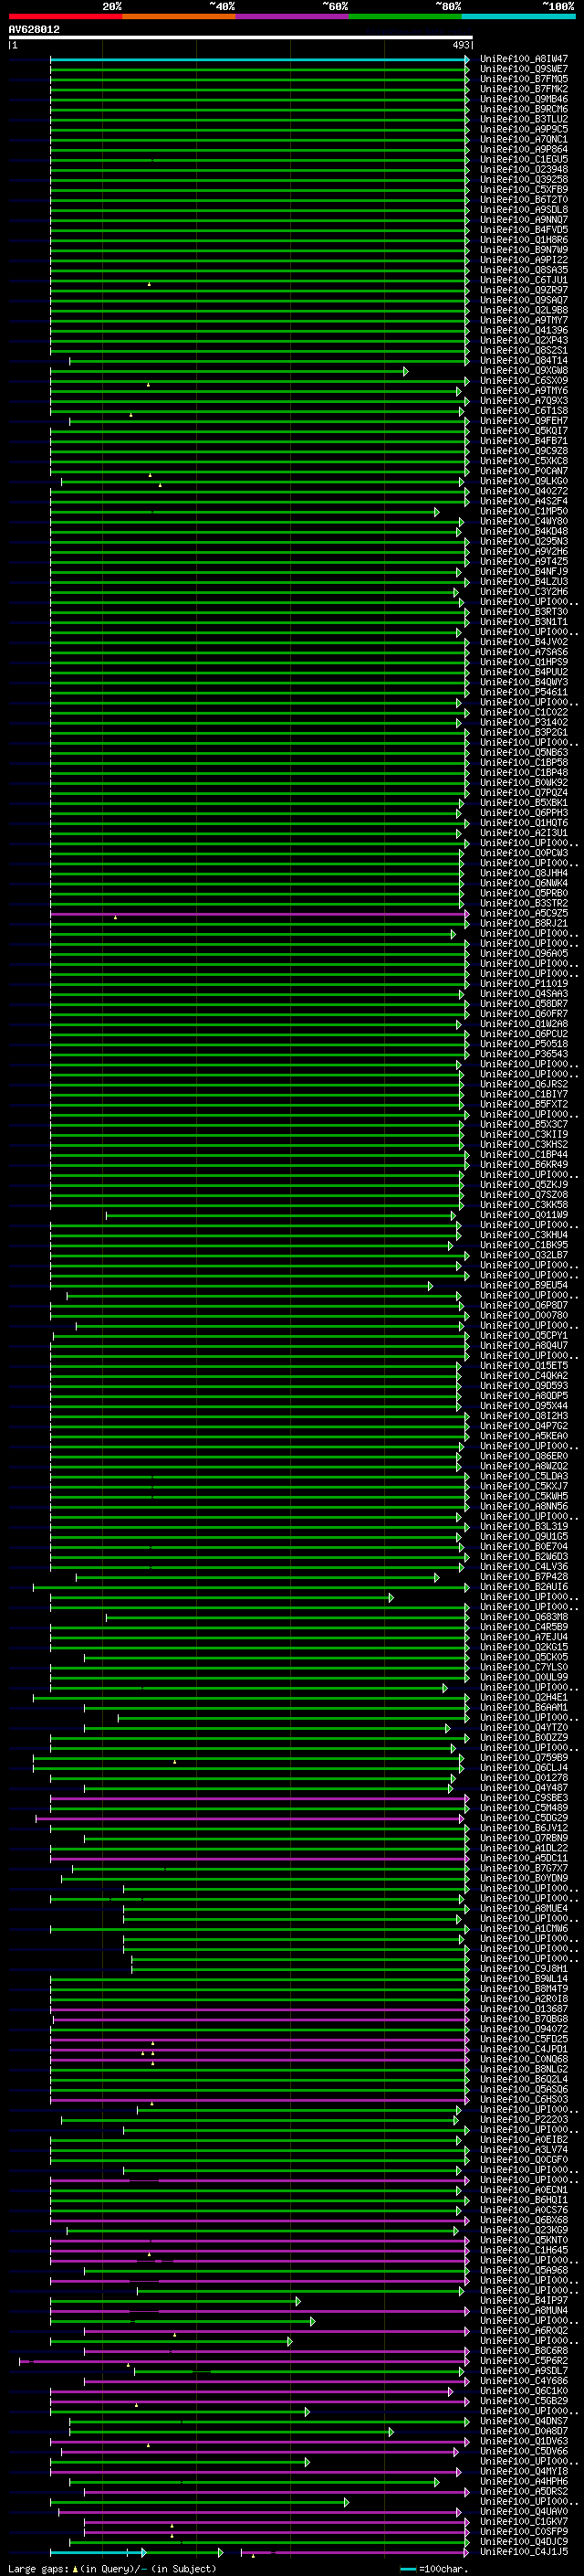Screen dimensions: 584x2576
Task: Click the red 20% identity legend segment
Action: tap(66, 16)
